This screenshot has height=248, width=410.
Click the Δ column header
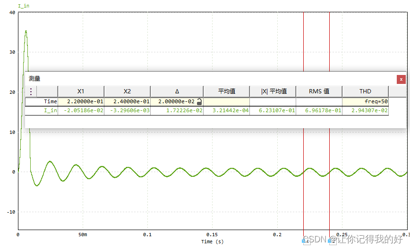pos(177,91)
